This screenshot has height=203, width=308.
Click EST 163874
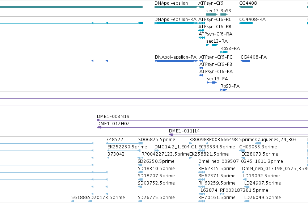[x=209, y=190]
